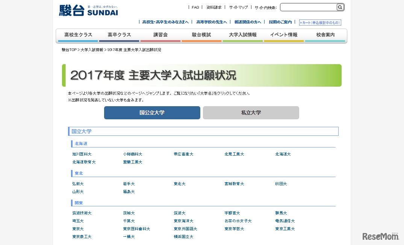This screenshot has height=245, width=404.
Task: View admission status for 東京大
Action: pyautogui.click(x=77, y=228)
